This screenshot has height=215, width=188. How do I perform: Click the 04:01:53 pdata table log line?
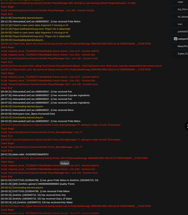(24, 154)
